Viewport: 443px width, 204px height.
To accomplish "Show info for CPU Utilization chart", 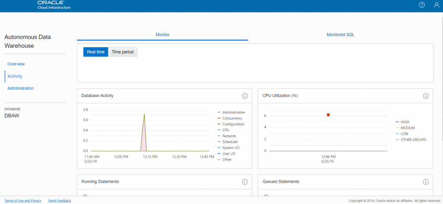I will click(x=426, y=96).
